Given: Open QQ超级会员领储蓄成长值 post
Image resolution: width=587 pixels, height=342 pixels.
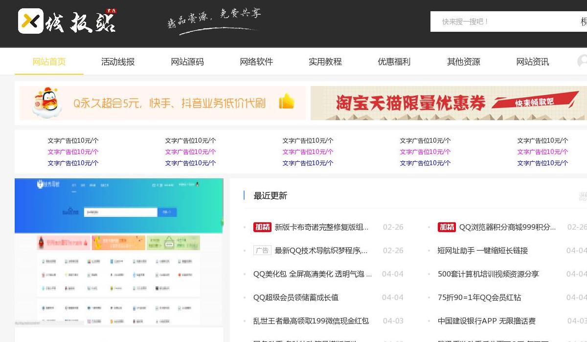Looking at the screenshot, I should (x=296, y=298).
